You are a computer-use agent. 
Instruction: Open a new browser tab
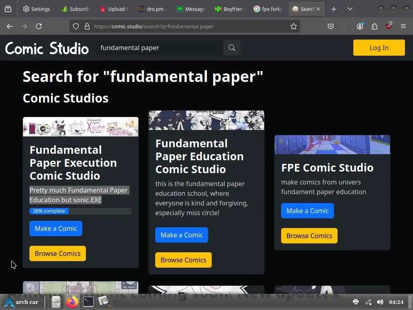point(334,9)
